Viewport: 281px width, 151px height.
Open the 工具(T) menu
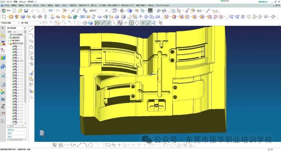coord(43,5)
